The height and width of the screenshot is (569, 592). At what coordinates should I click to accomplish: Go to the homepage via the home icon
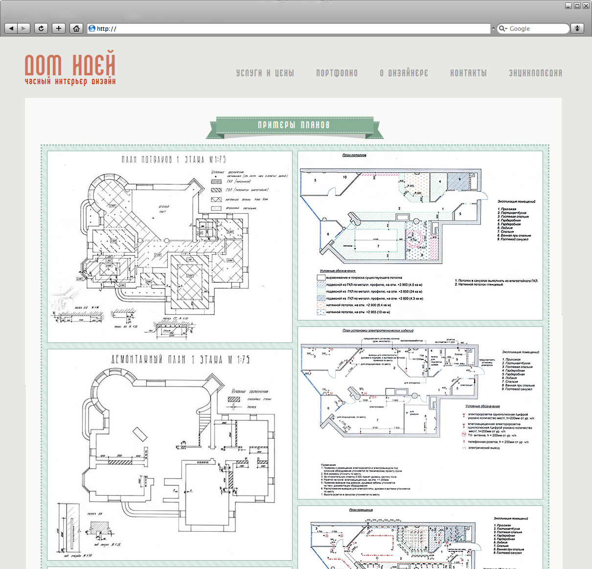click(x=76, y=28)
